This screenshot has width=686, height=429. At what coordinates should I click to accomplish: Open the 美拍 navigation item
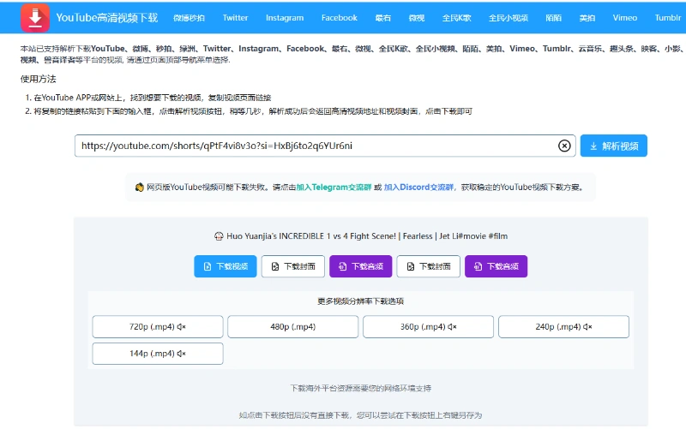(587, 18)
